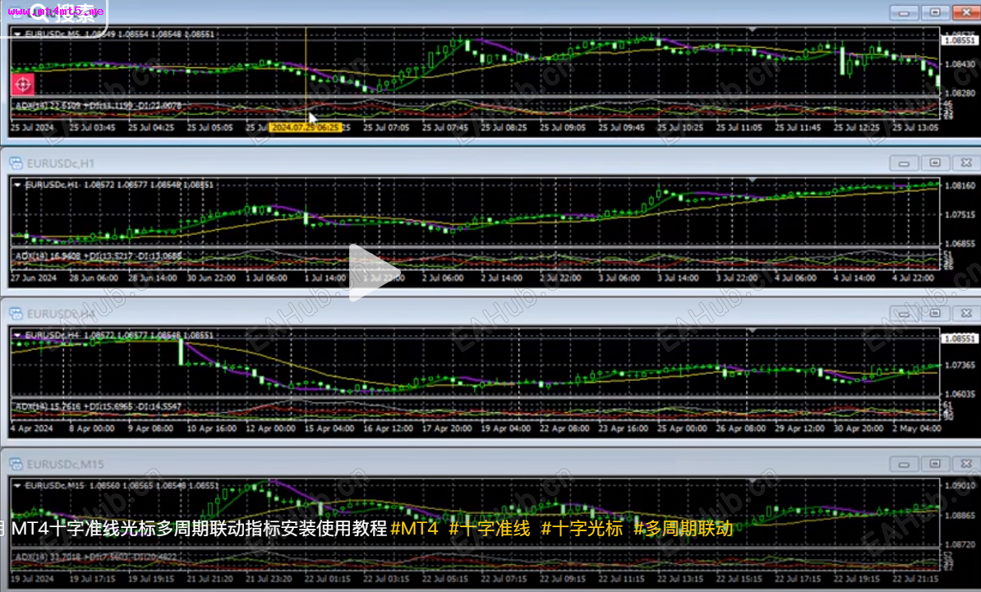
Task: Click the 3 Jul 14:00 time axis label
Action: tap(678, 278)
